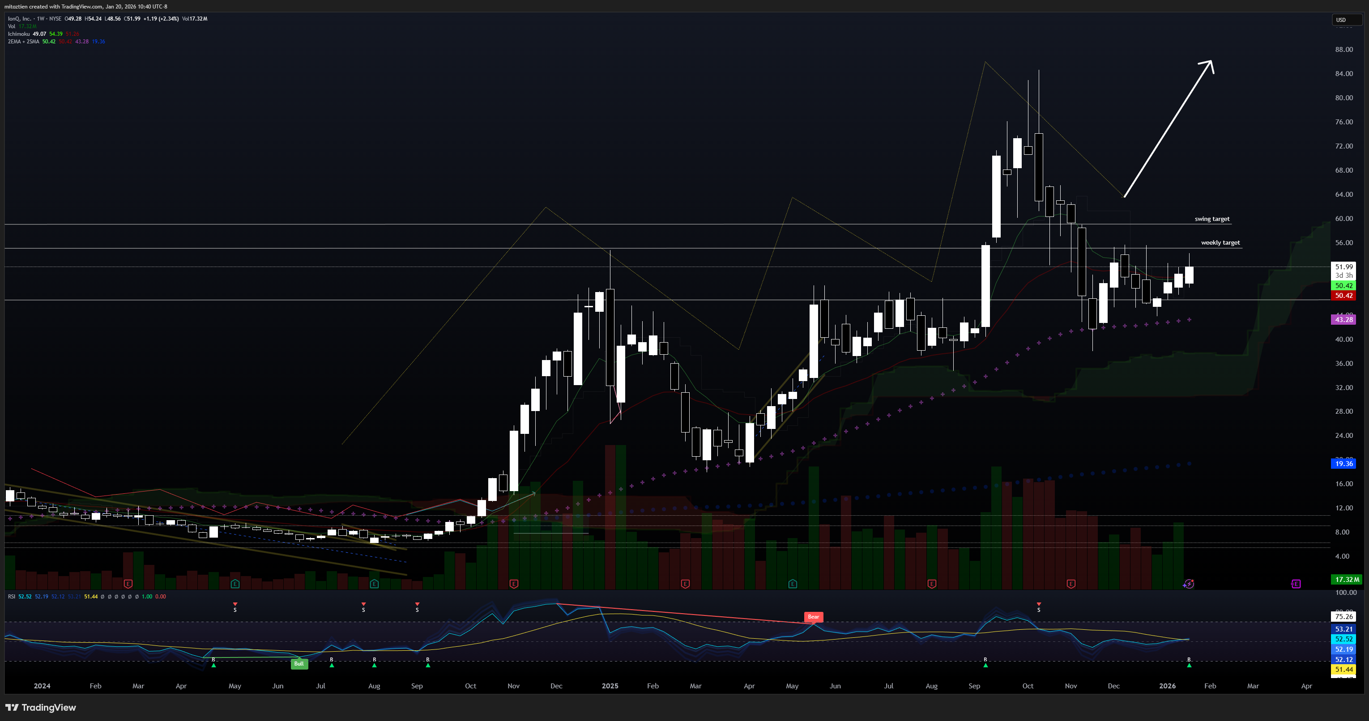Click the green earnings E marker at May 2024
The width and height of the screenshot is (1369, 721).
click(235, 584)
